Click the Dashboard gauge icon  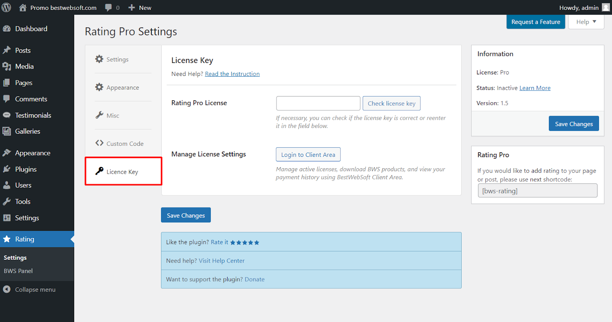[7, 29]
